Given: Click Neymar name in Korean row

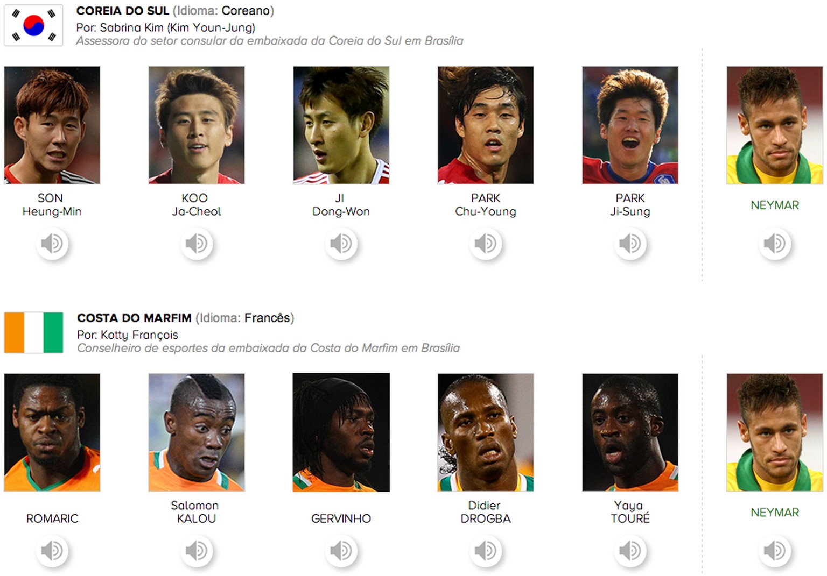Looking at the screenshot, I should pos(775,205).
